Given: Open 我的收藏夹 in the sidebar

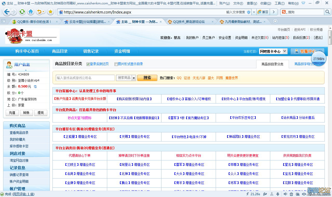Looking at the screenshot, I should (x=18, y=139).
